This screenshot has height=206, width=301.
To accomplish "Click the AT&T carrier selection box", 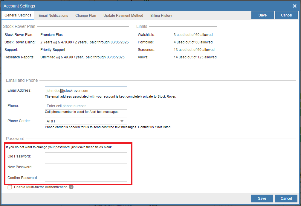I will coord(81,121).
